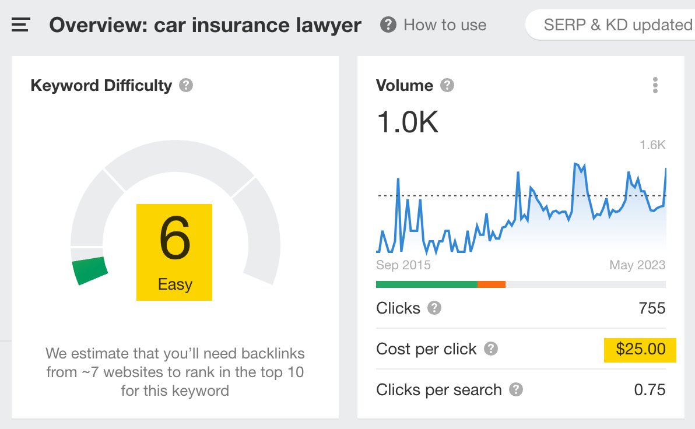695x429 pixels.
Task: Click the Overview: car insurance lawyer title
Action: 205,24
